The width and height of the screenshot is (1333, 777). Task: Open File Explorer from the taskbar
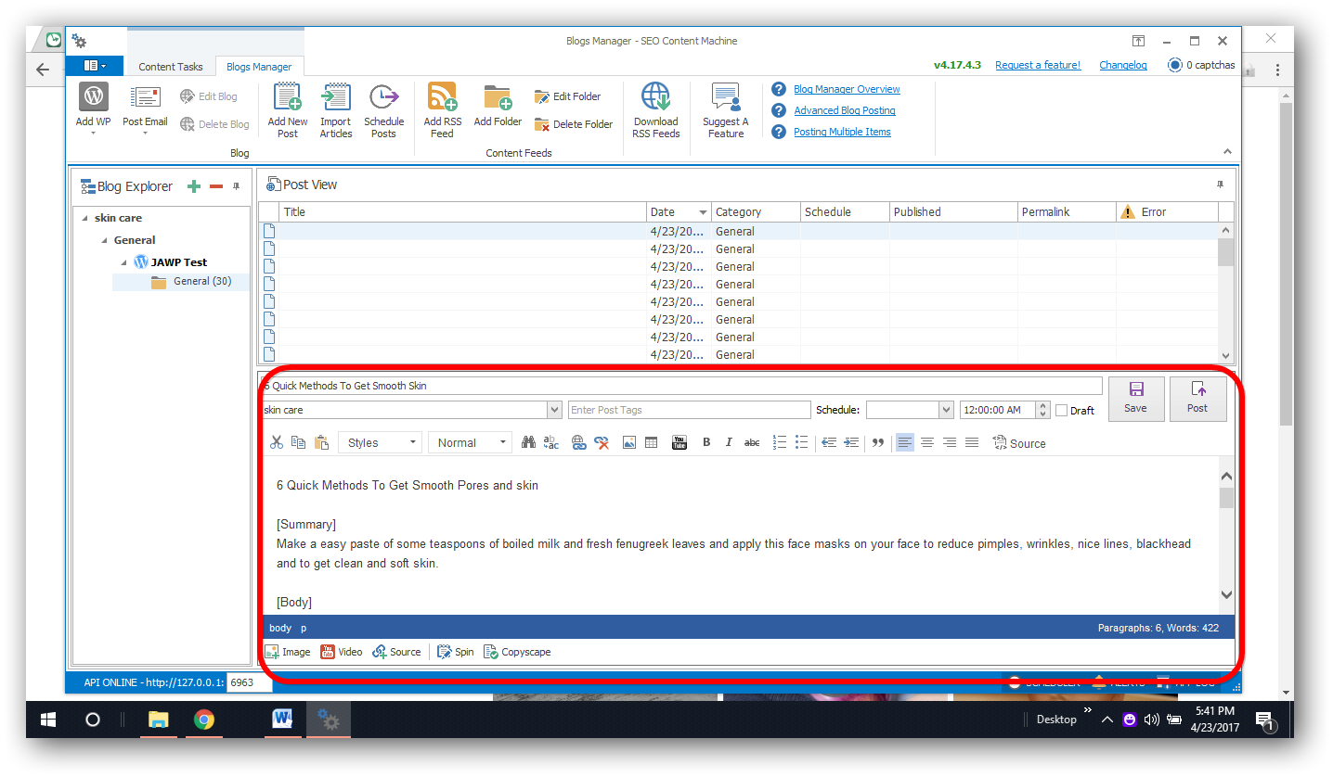(x=159, y=720)
